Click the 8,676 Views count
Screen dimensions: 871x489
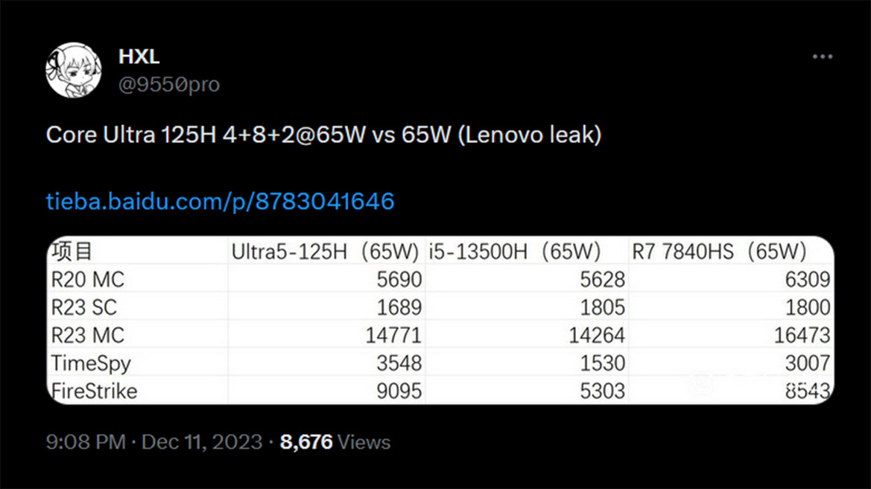[x=335, y=442]
